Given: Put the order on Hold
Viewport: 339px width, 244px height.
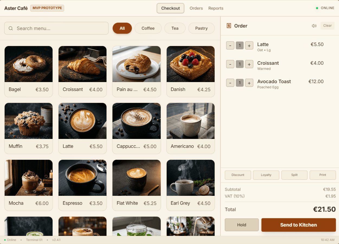Looking at the screenshot, I should coord(242,225).
